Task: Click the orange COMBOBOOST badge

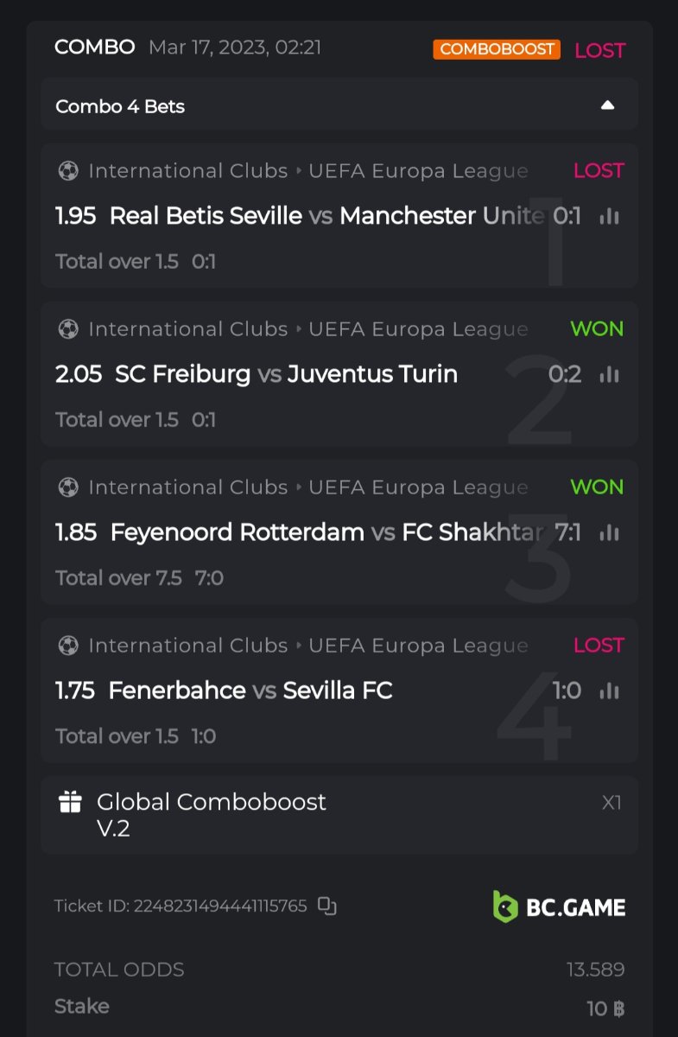Action: (x=497, y=49)
